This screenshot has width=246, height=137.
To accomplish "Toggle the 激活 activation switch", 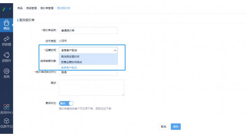I will [66, 103].
